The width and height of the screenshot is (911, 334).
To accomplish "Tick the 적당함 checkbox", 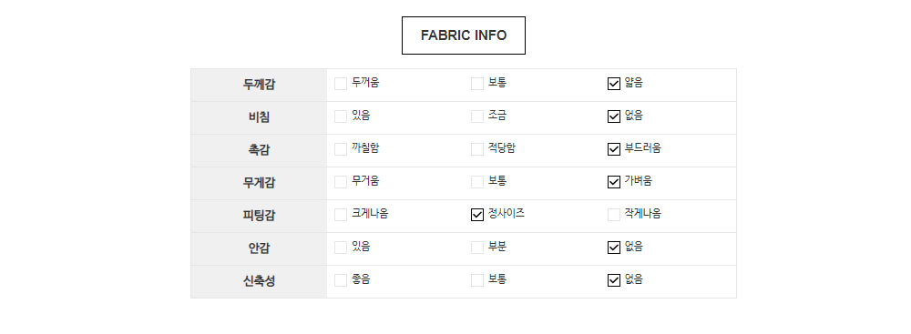I will tap(477, 149).
